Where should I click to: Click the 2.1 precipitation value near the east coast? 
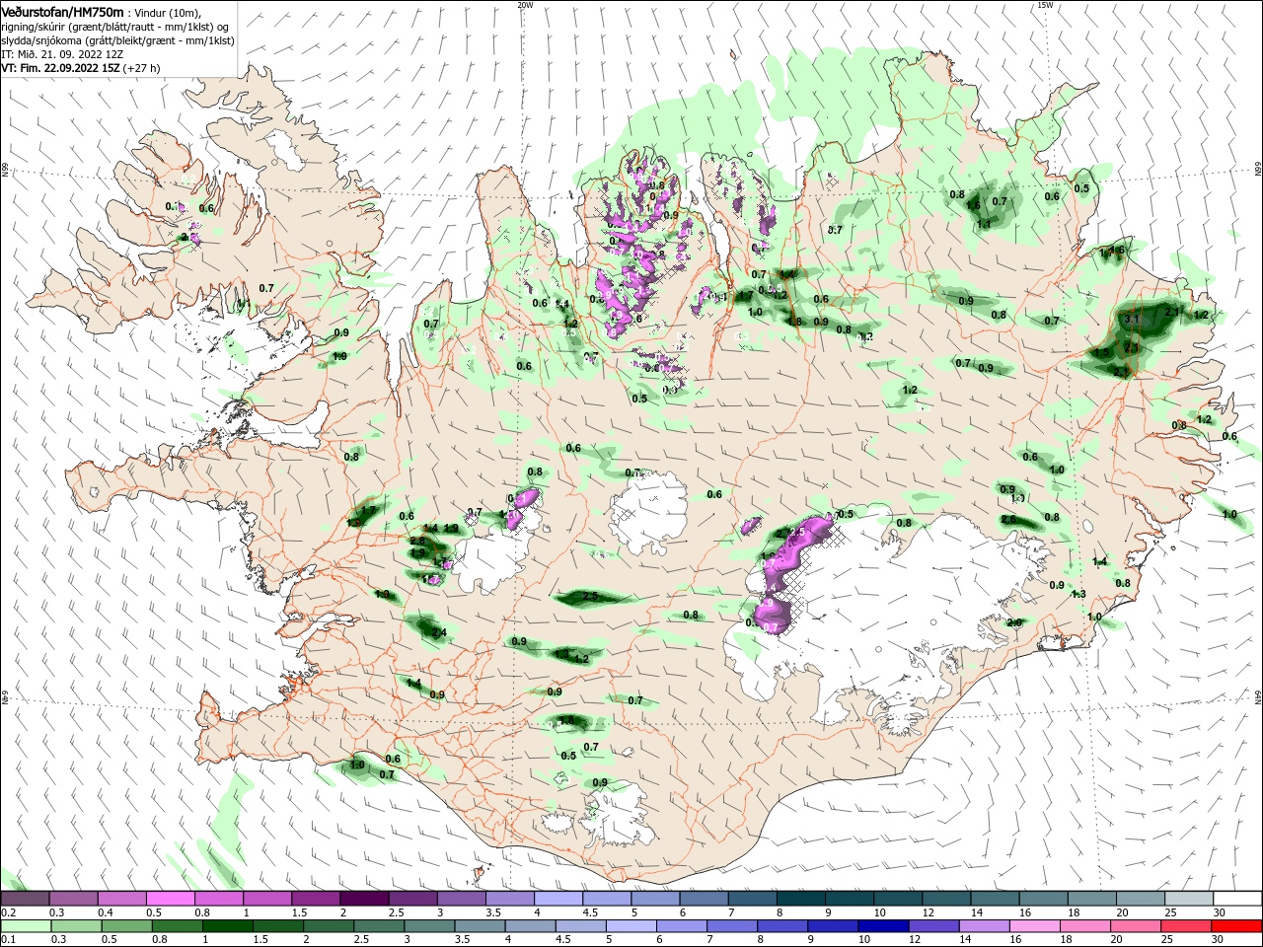[1172, 311]
